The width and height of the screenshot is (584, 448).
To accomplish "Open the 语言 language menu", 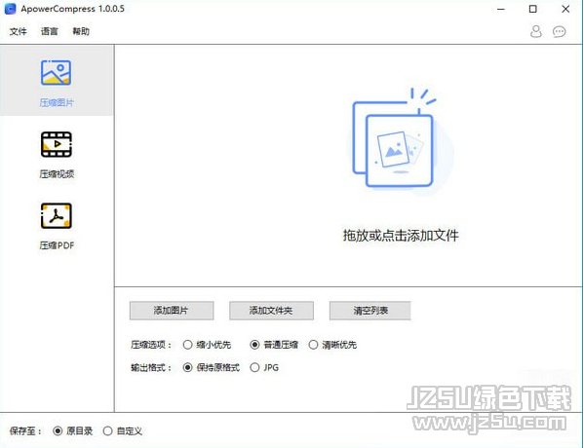I will (x=49, y=31).
